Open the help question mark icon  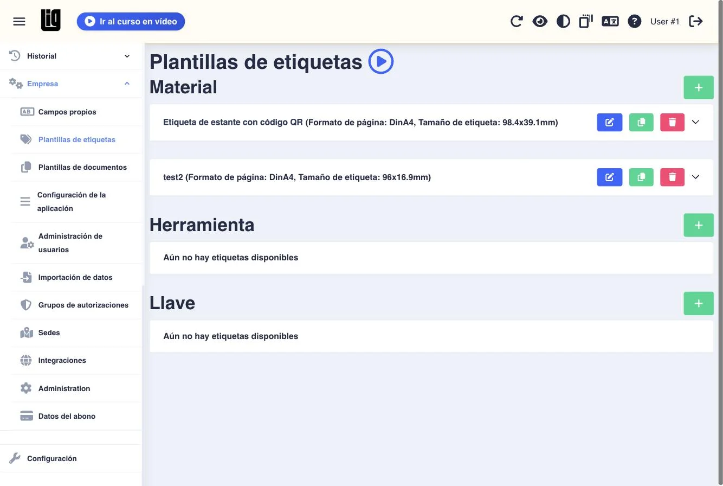click(x=634, y=21)
